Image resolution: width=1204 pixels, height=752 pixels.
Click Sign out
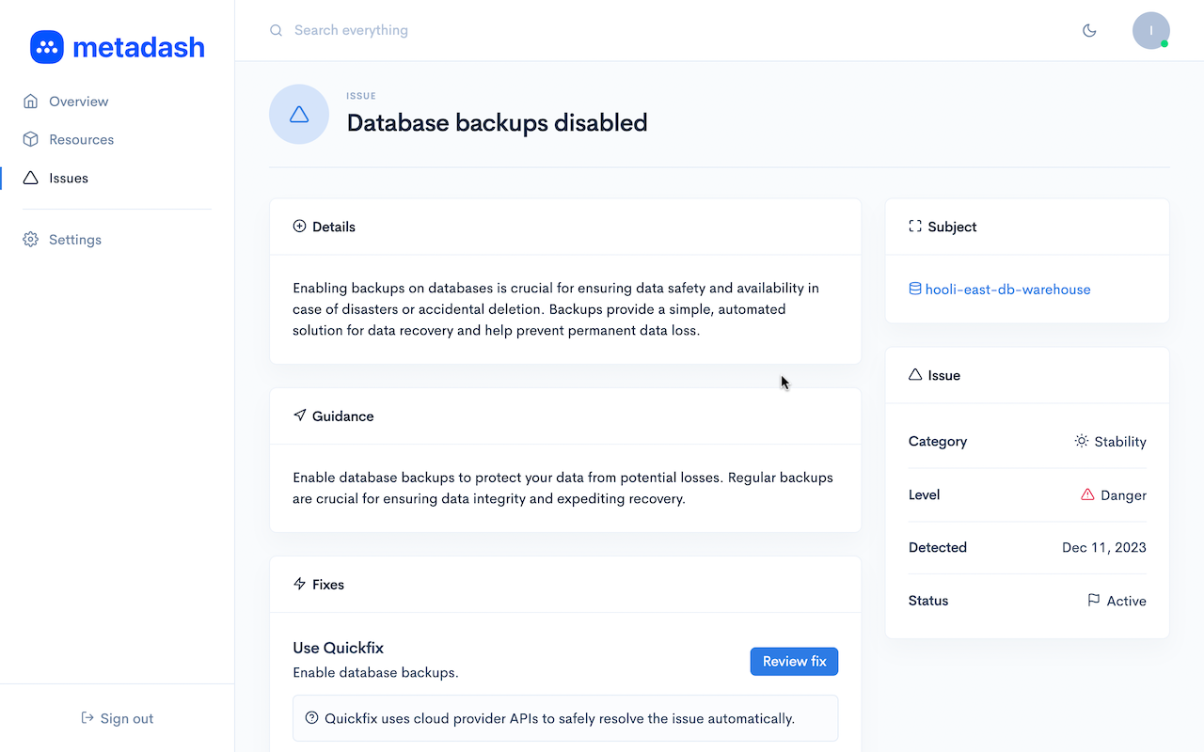click(x=118, y=718)
